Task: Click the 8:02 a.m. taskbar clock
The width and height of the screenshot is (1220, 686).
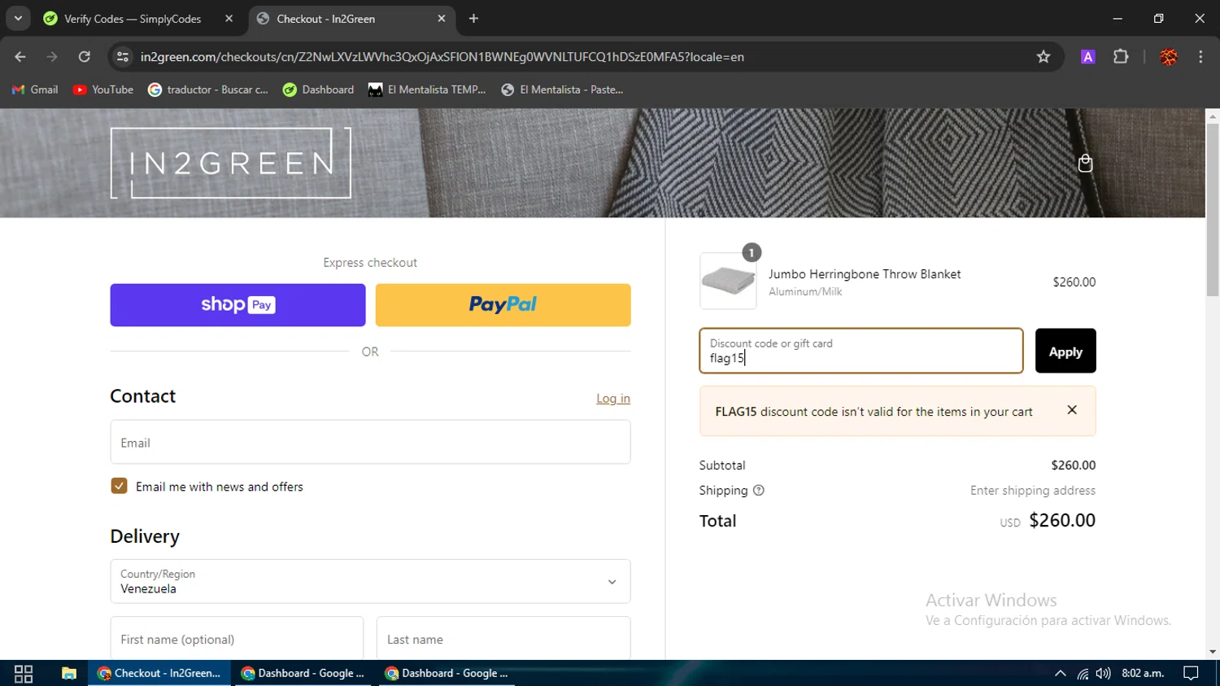Action: (x=1143, y=673)
